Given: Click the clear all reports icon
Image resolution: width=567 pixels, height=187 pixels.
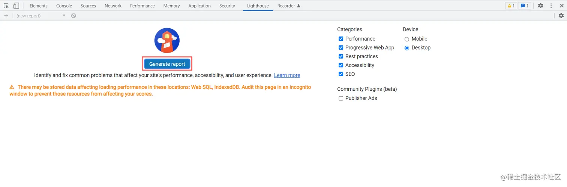Looking at the screenshot, I should pyautogui.click(x=73, y=16).
